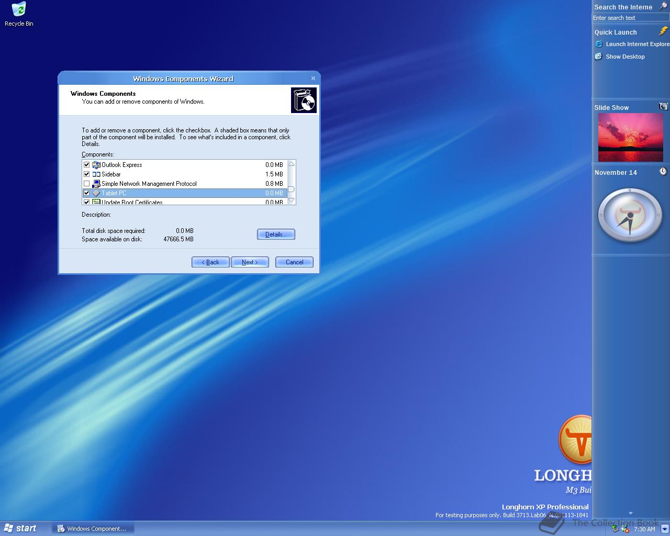Open the tray dropdown arrow button
670x536 pixels.
[x=664, y=529]
